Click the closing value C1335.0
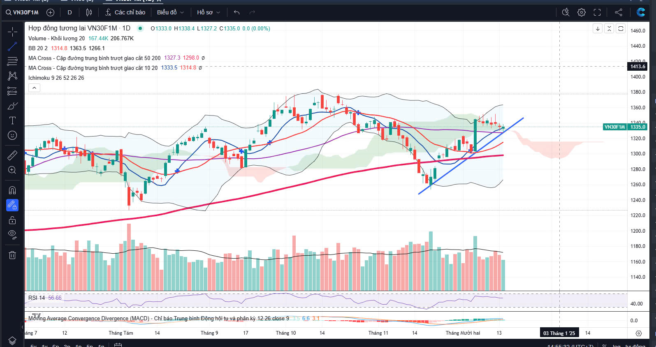The width and height of the screenshot is (656, 347). pos(229,28)
